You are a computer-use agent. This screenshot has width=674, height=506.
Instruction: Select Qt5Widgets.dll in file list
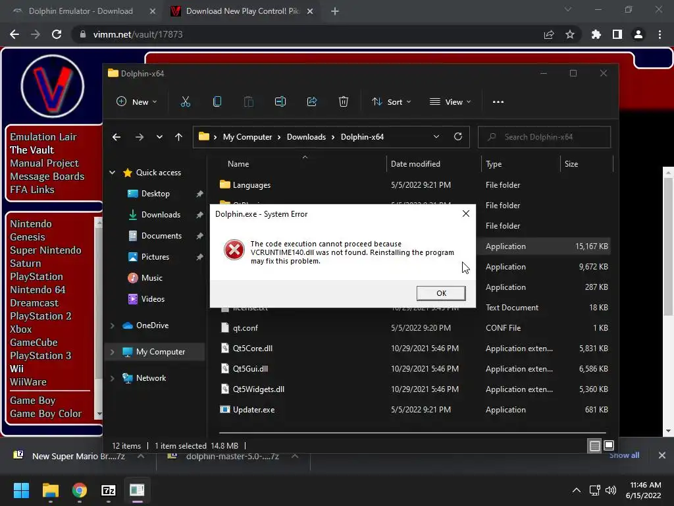258,389
